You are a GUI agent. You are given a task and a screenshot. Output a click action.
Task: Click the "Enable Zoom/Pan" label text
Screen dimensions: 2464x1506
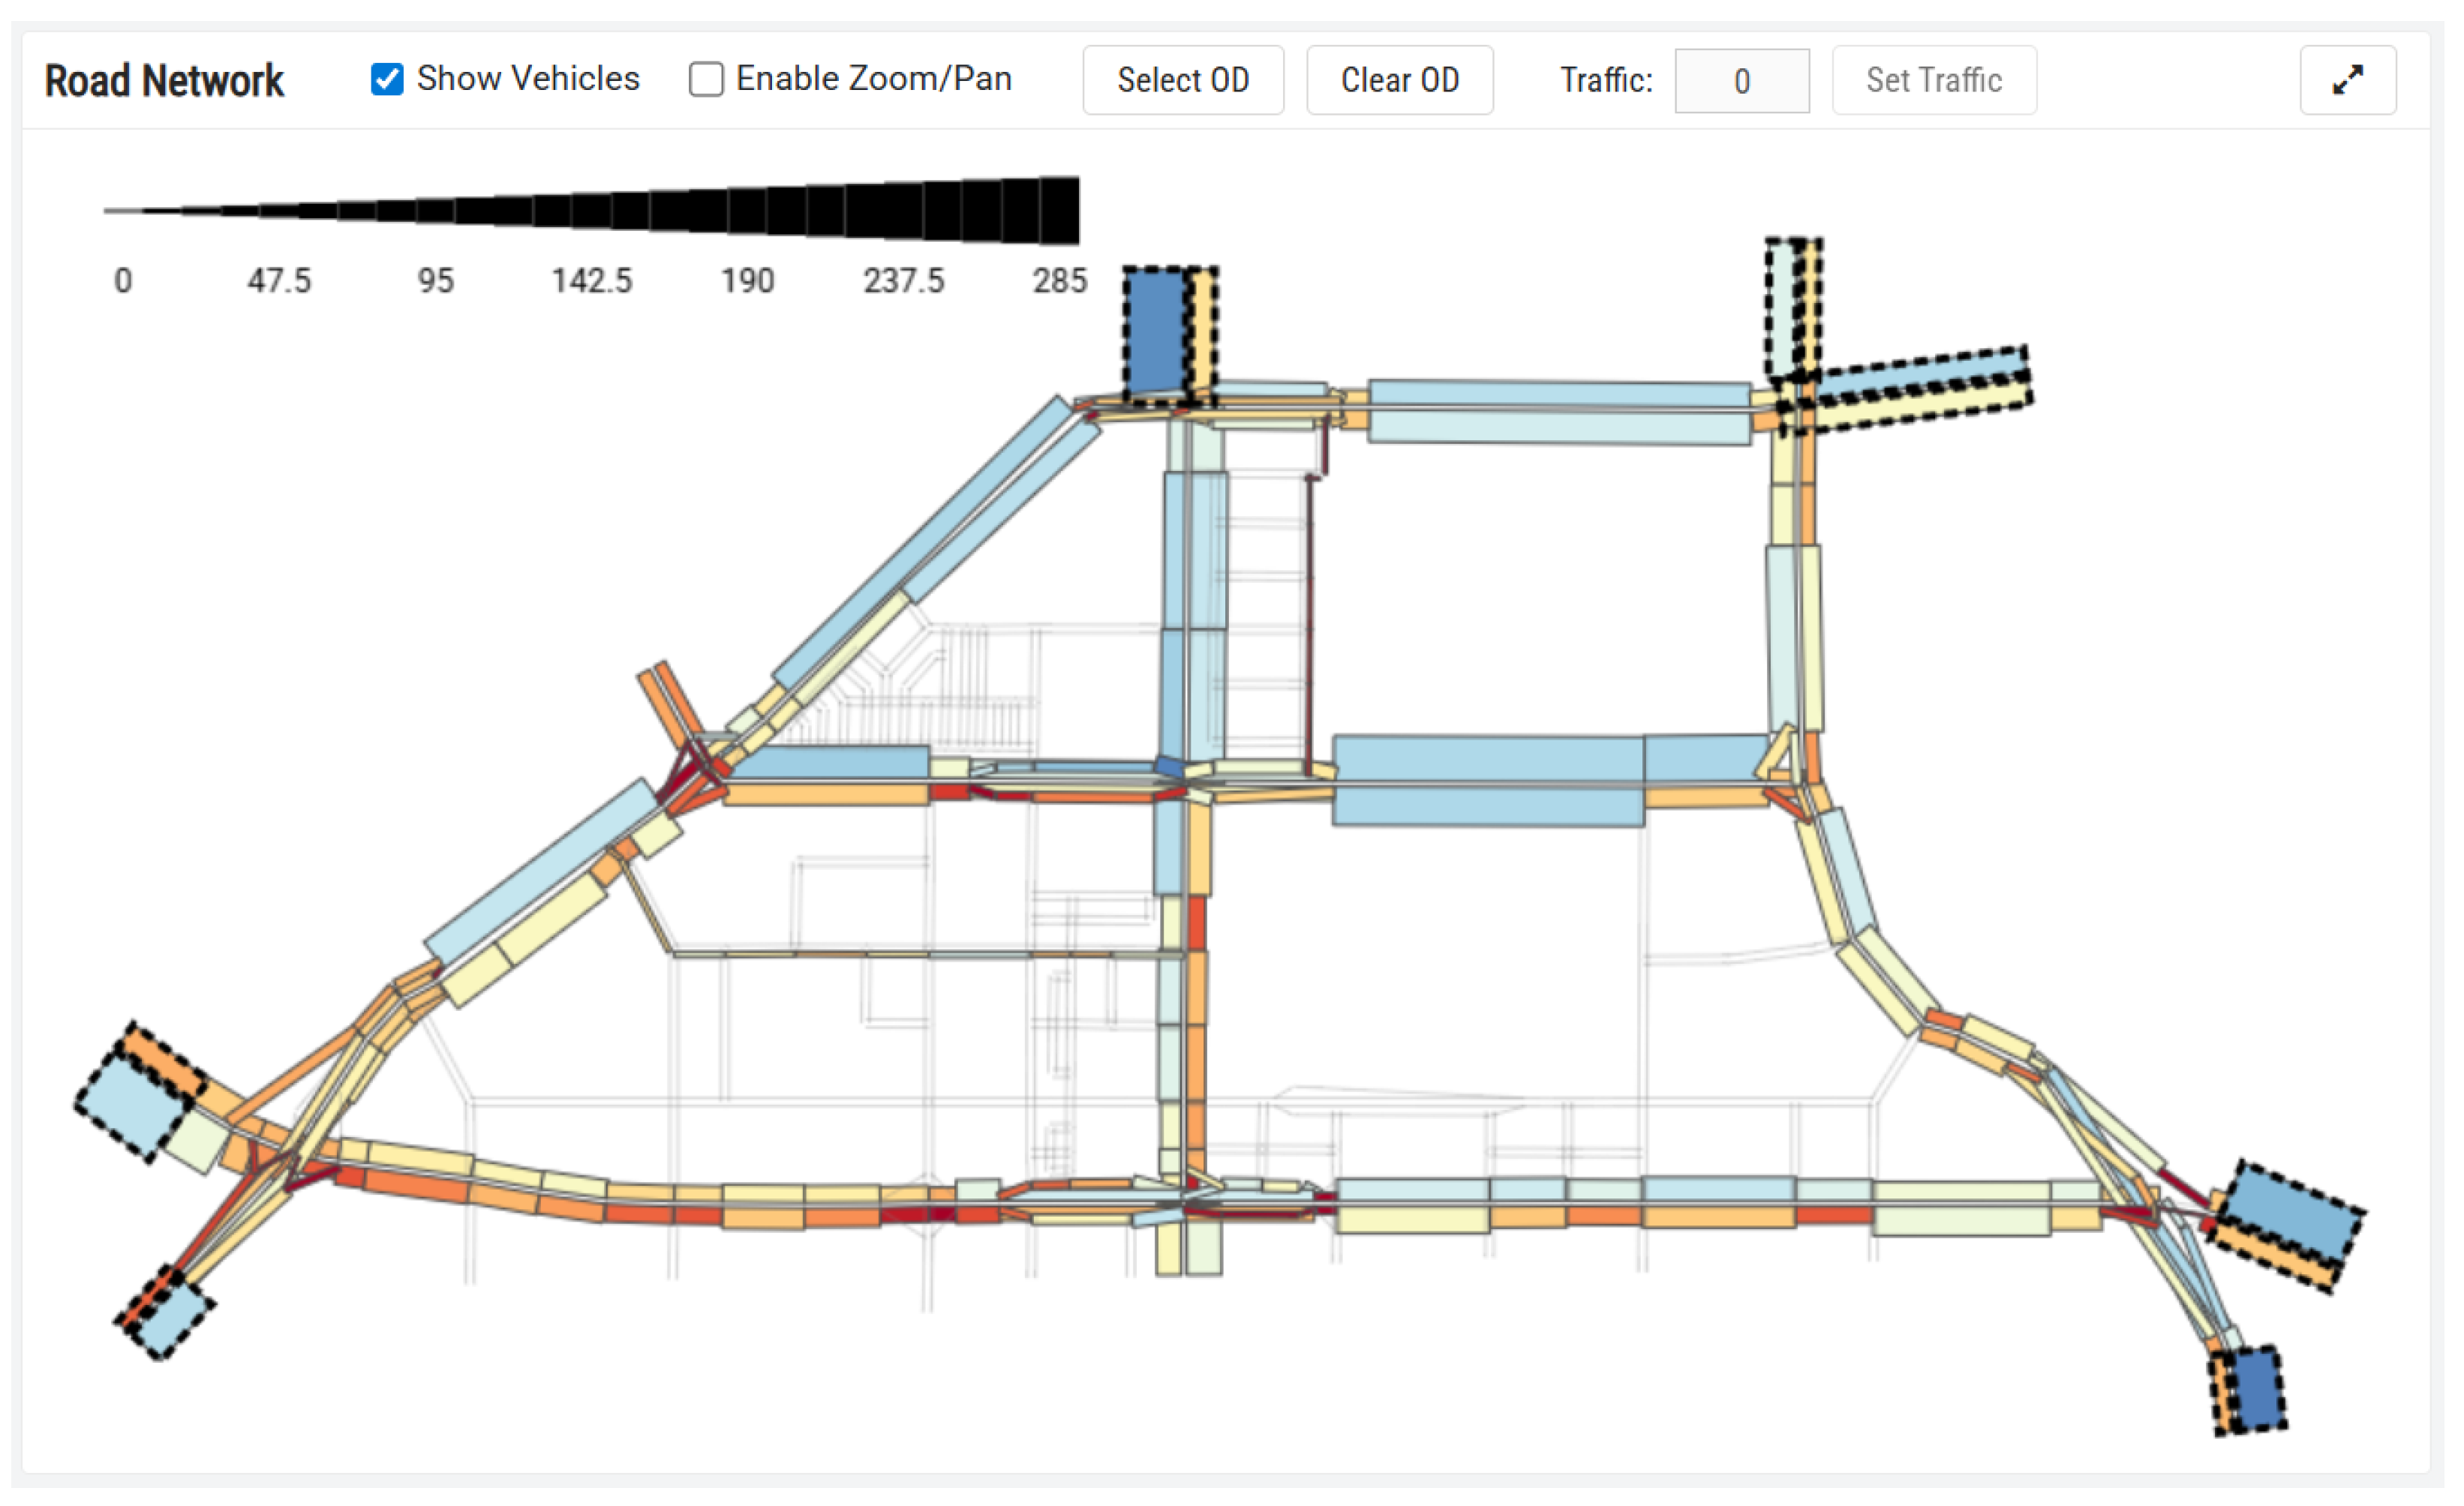click(x=874, y=78)
